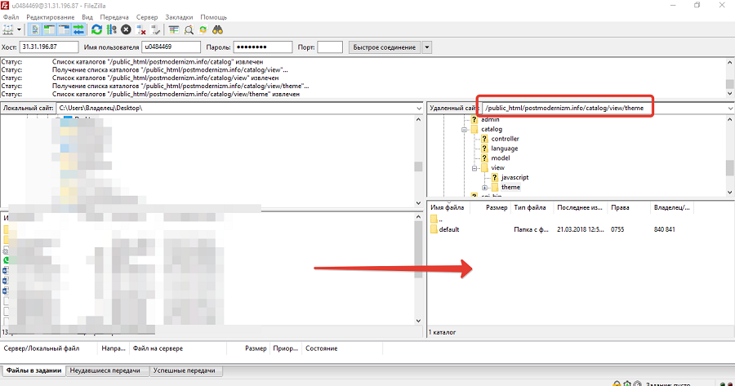This screenshot has height=386, width=735.
Task: Toggle synchronized browsing
Action: coord(203,30)
